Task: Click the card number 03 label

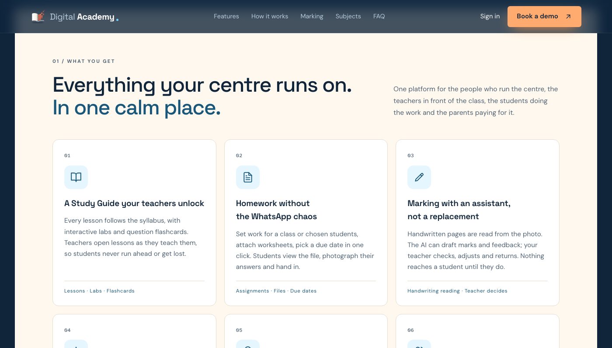Action: click(x=410, y=155)
